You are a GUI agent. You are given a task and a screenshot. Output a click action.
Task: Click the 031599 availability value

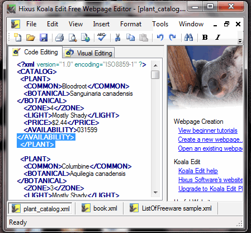pos(87,130)
